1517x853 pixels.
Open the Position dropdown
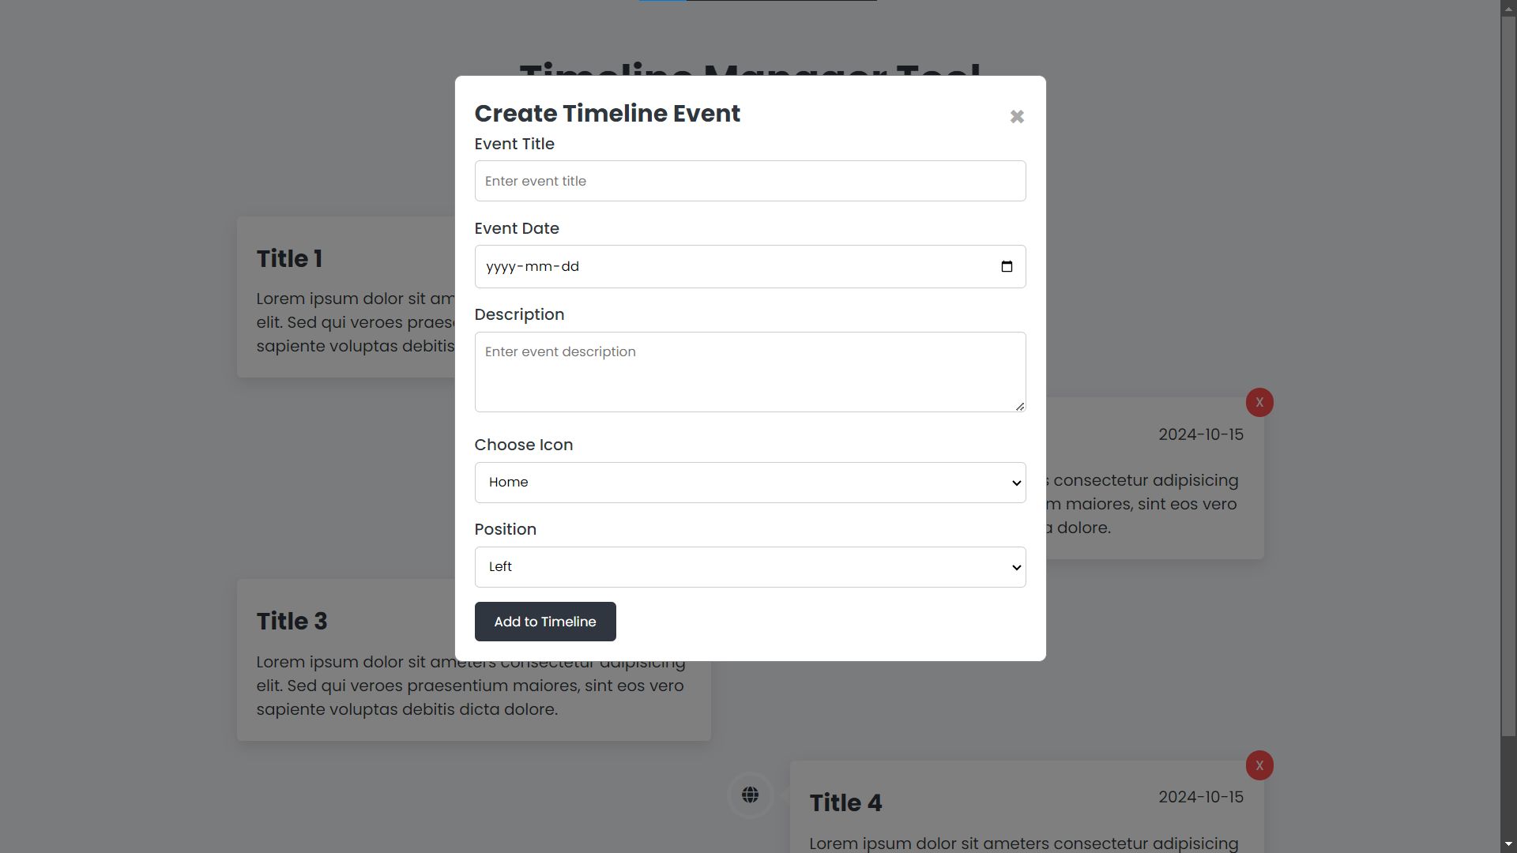(x=750, y=567)
